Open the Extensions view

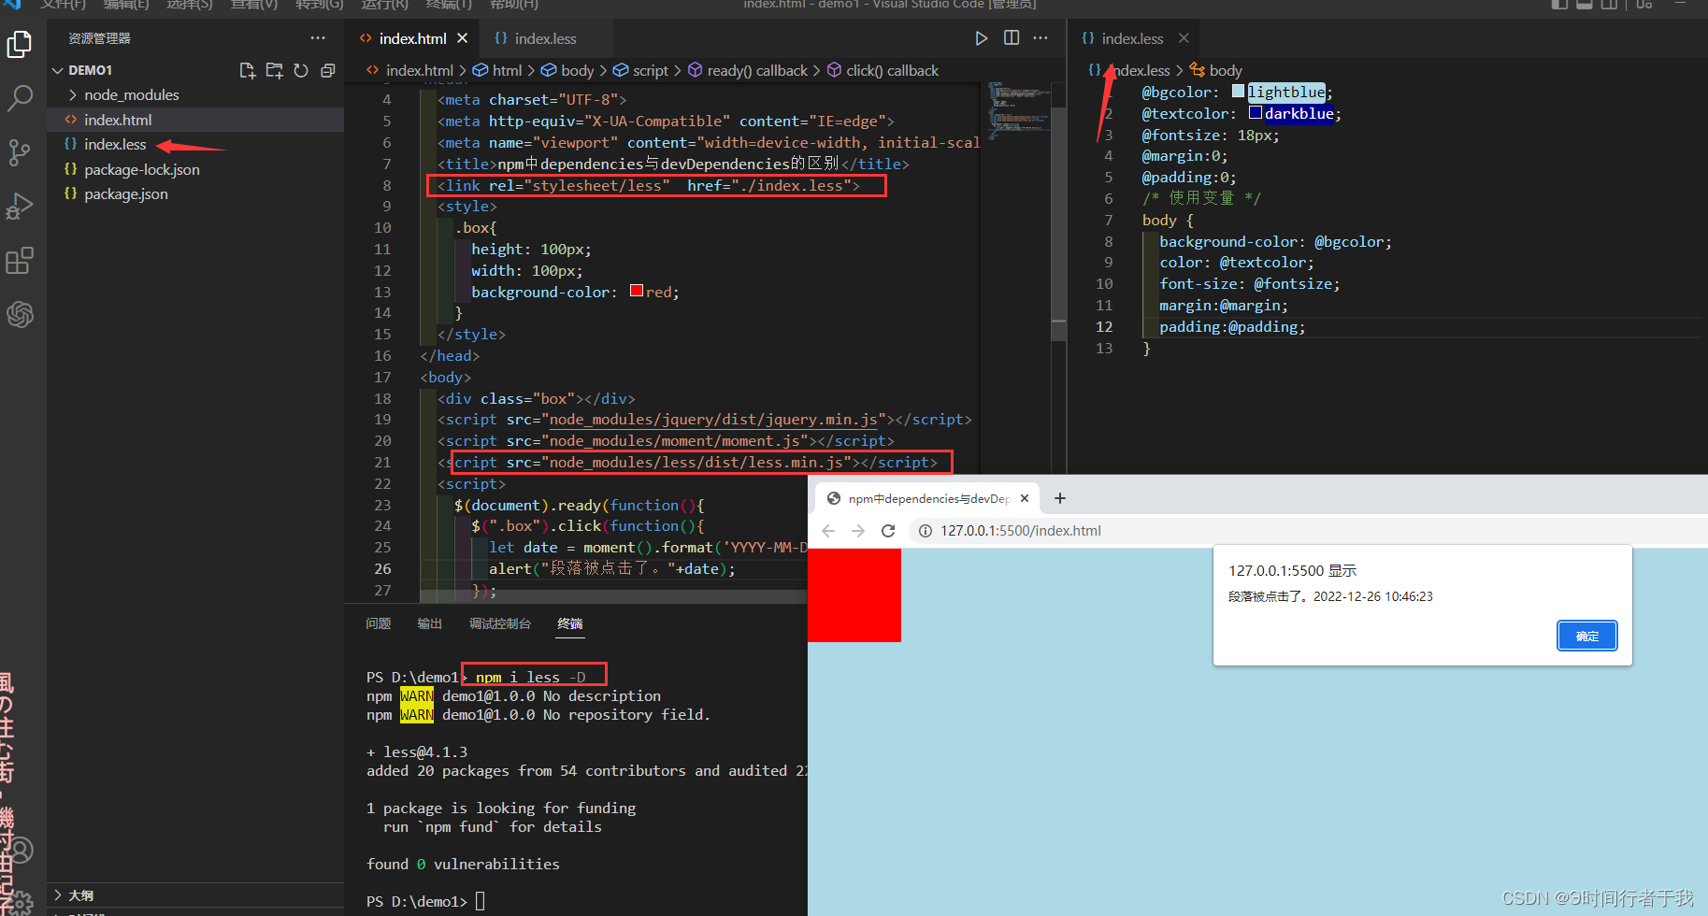tap(20, 261)
